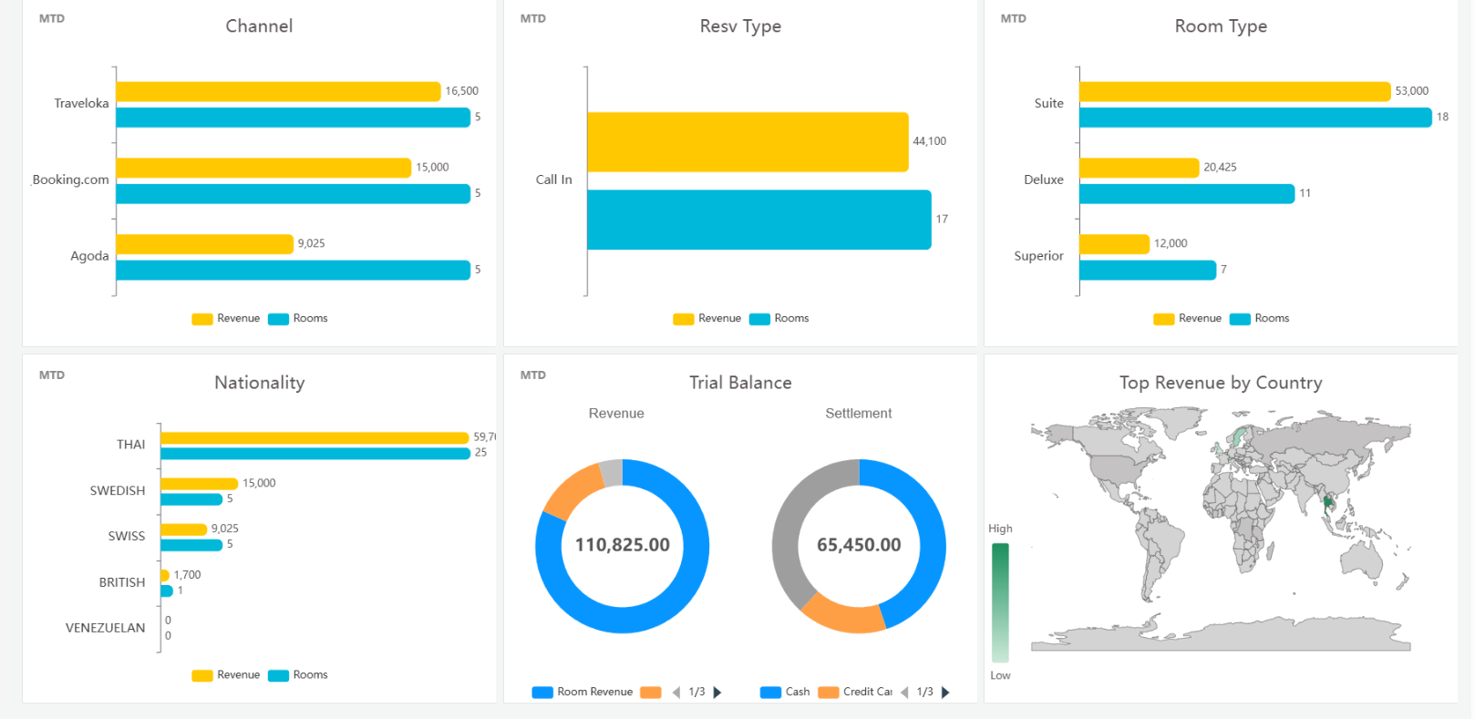Go to previous Revenue legend page

[x=676, y=693]
